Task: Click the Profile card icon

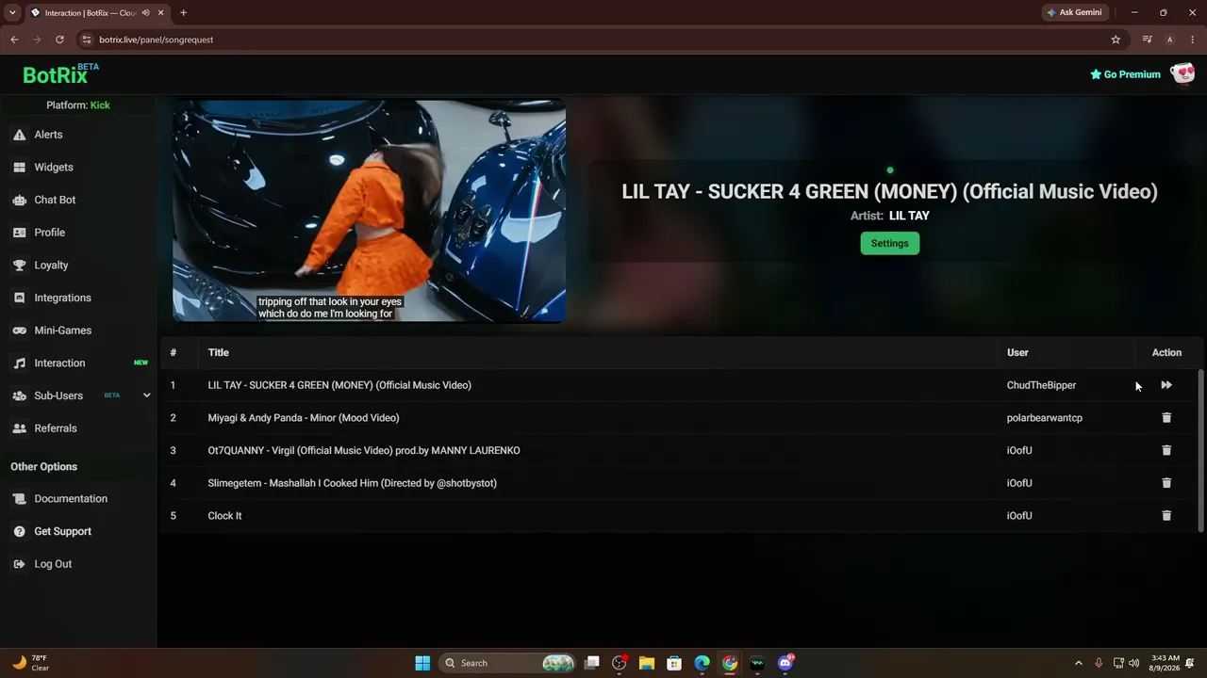Action: (x=19, y=233)
